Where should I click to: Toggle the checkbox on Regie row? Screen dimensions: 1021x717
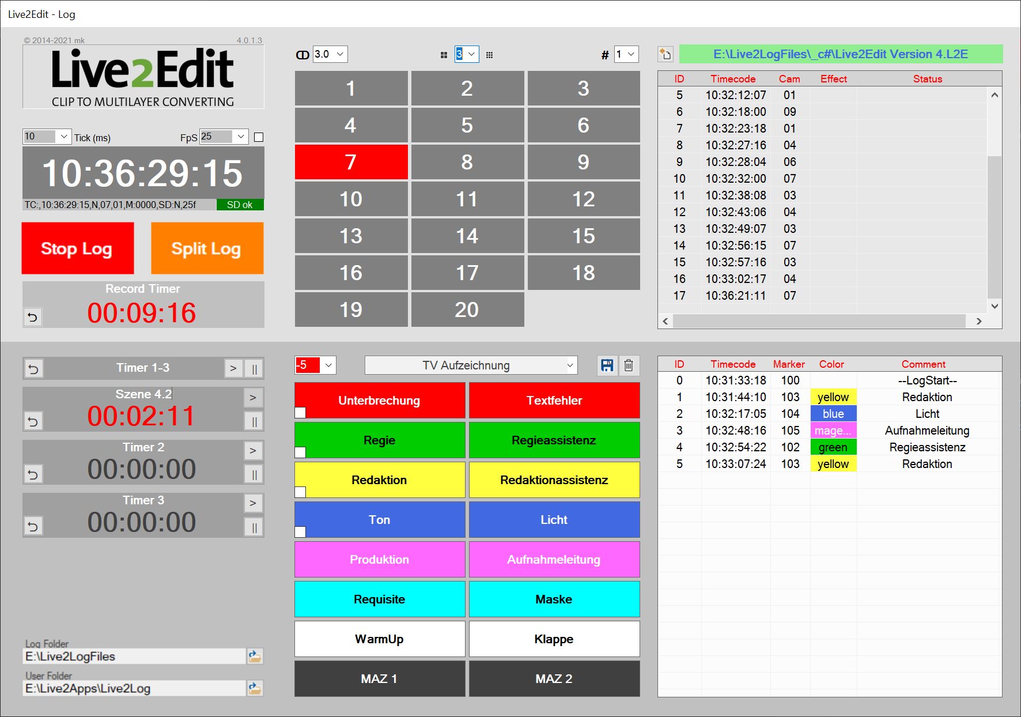coord(300,452)
